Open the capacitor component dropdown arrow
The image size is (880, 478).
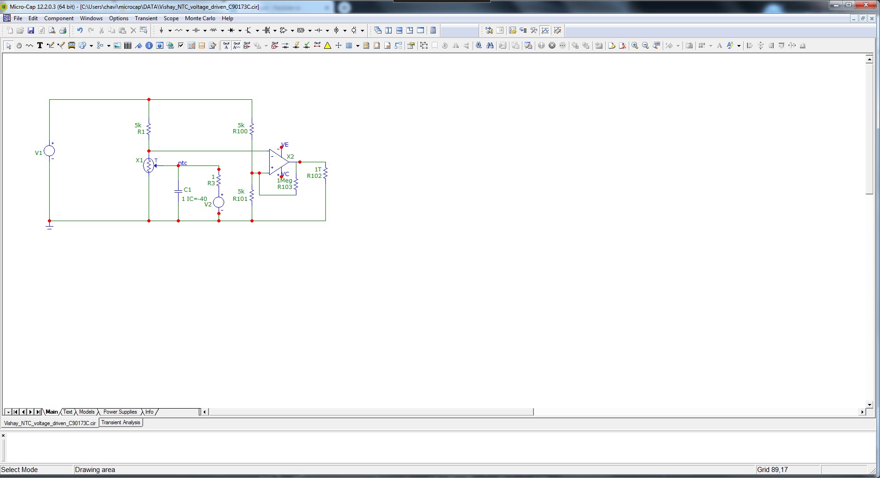[x=205, y=31]
